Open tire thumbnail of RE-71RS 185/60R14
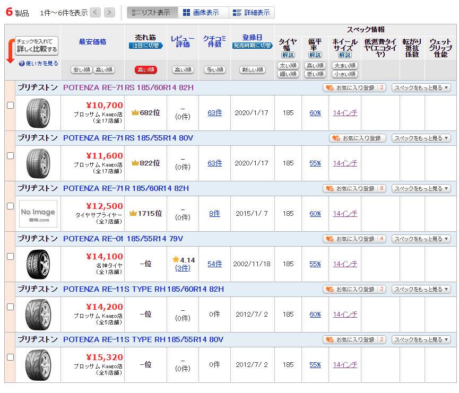The image size is (459, 393). 38,113
